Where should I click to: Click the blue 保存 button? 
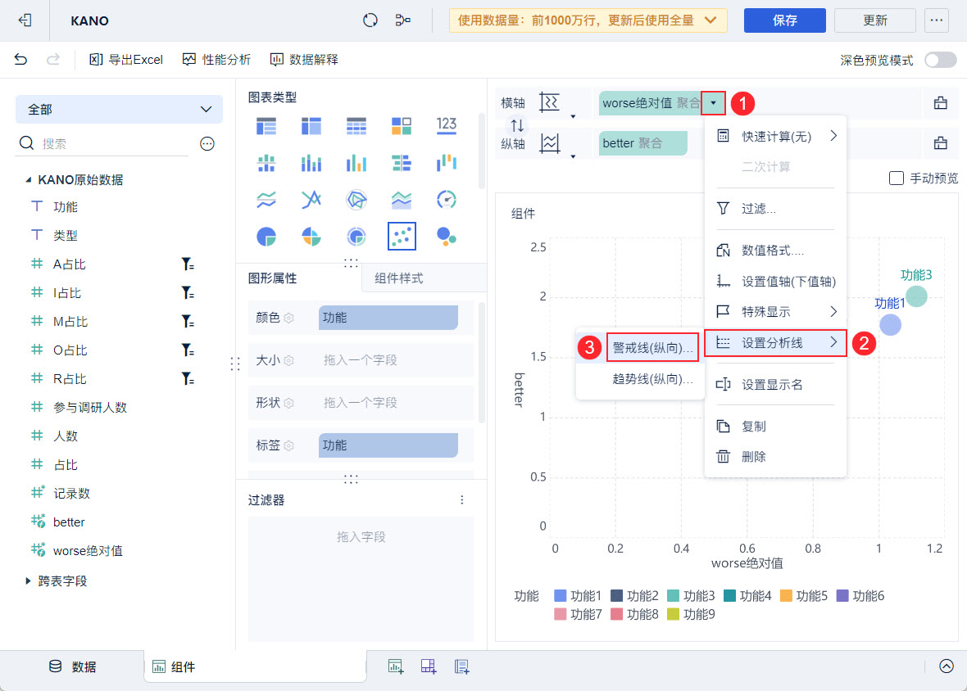click(x=784, y=20)
